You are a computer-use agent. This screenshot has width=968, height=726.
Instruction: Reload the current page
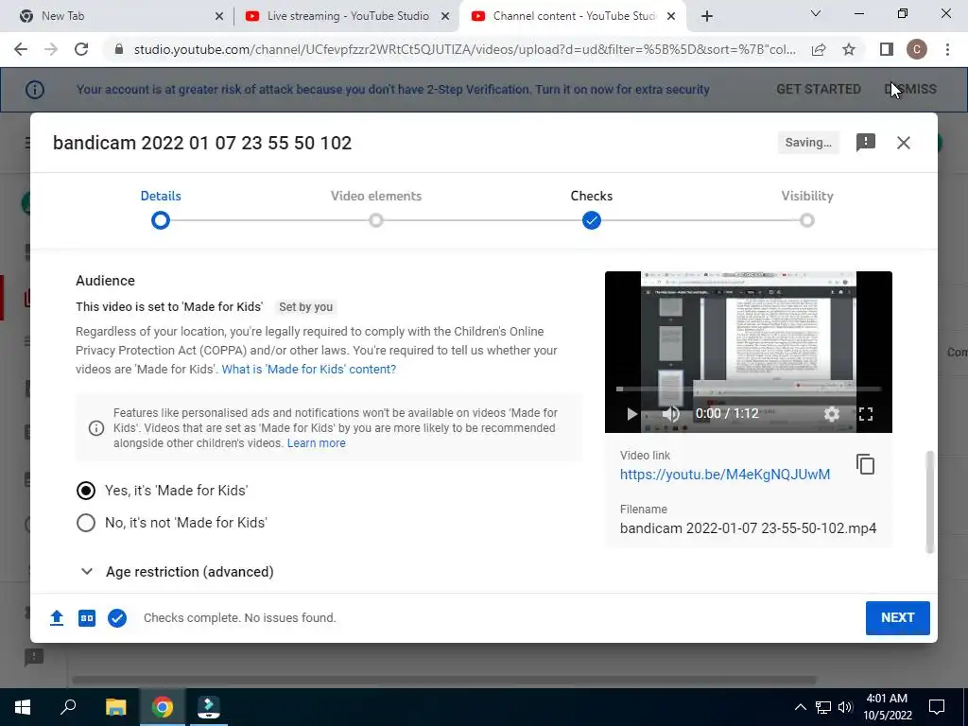tap(81, 49)
